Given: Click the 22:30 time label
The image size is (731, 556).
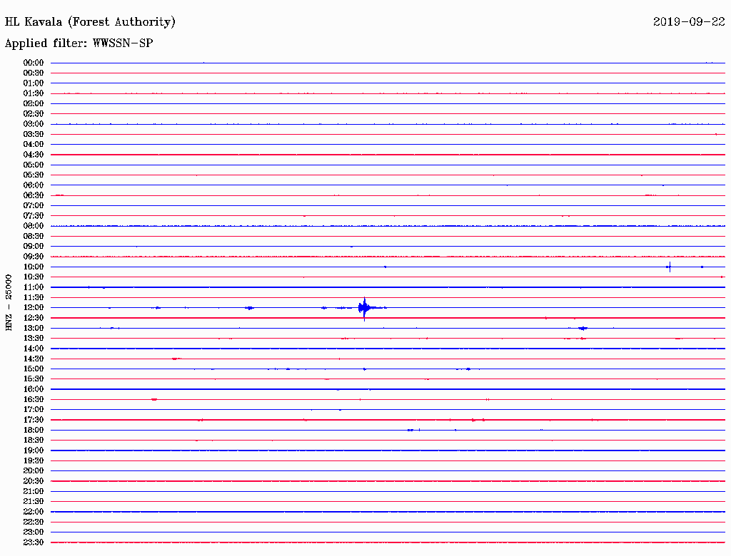Looking at the screenshot, I should tap(34, 522).
